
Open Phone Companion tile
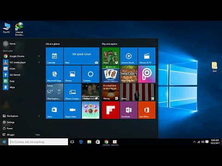[x=73, y=92]
